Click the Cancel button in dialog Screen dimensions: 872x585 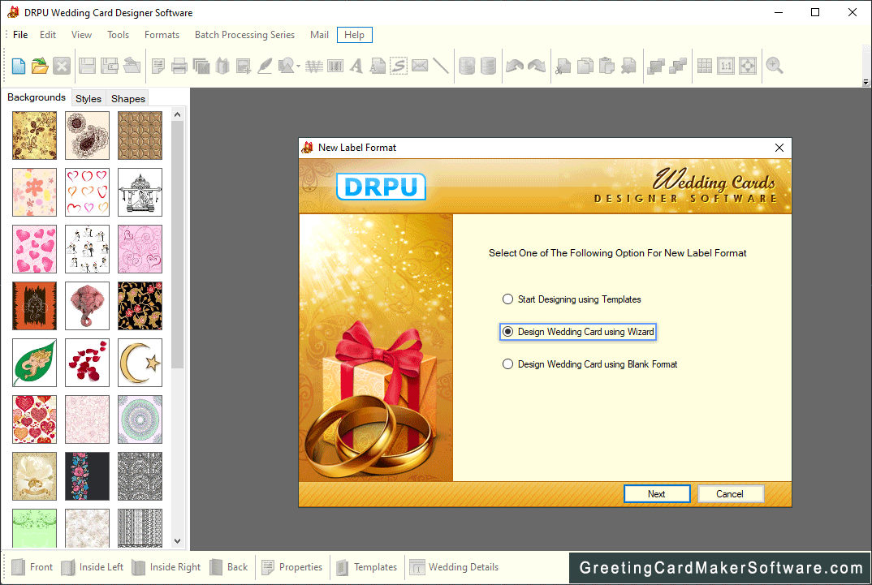click(x=730, y=494)
